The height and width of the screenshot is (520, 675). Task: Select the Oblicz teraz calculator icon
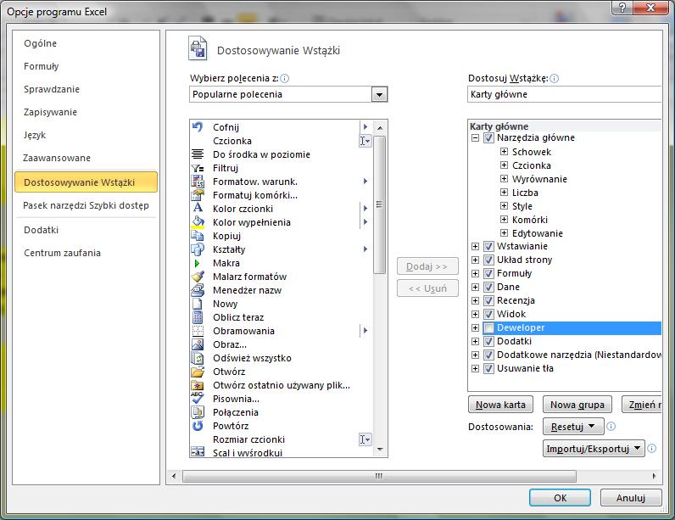198,317
